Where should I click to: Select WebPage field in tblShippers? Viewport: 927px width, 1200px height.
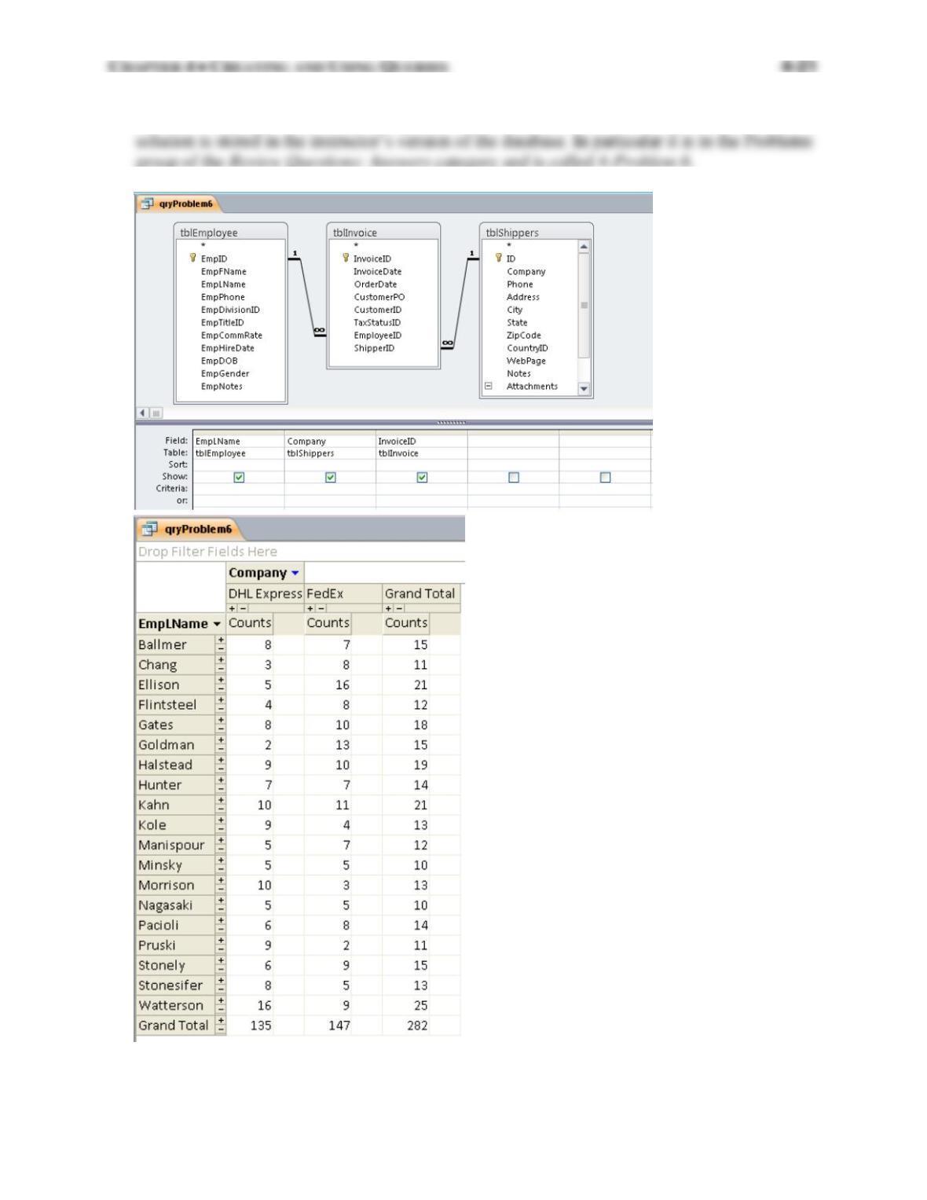pos(526,361)
